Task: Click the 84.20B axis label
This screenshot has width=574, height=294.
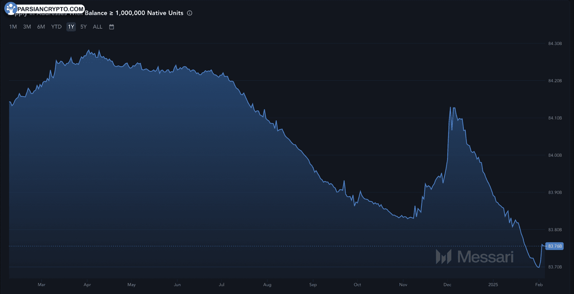Action: point(555,81)
